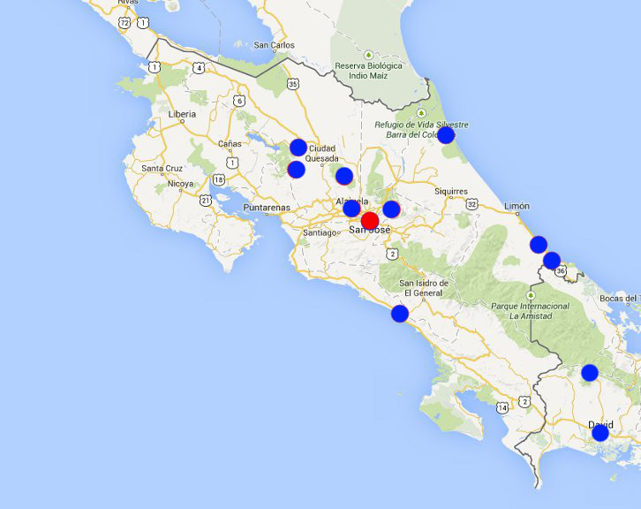Click the blue marker directly above Ciudad Quesada label

(x=298, y=147)
